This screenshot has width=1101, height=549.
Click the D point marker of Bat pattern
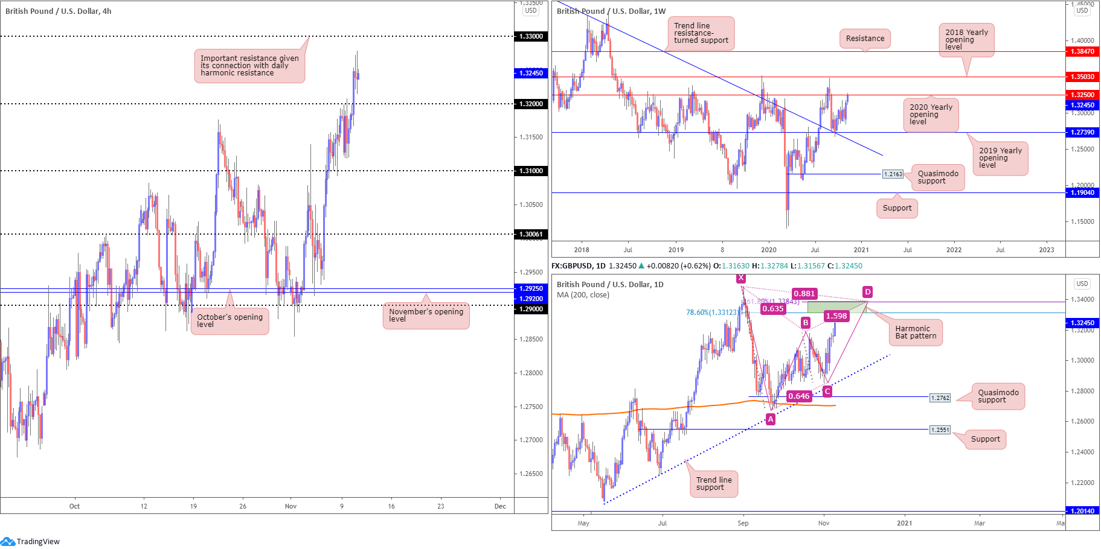click(867, 292)
